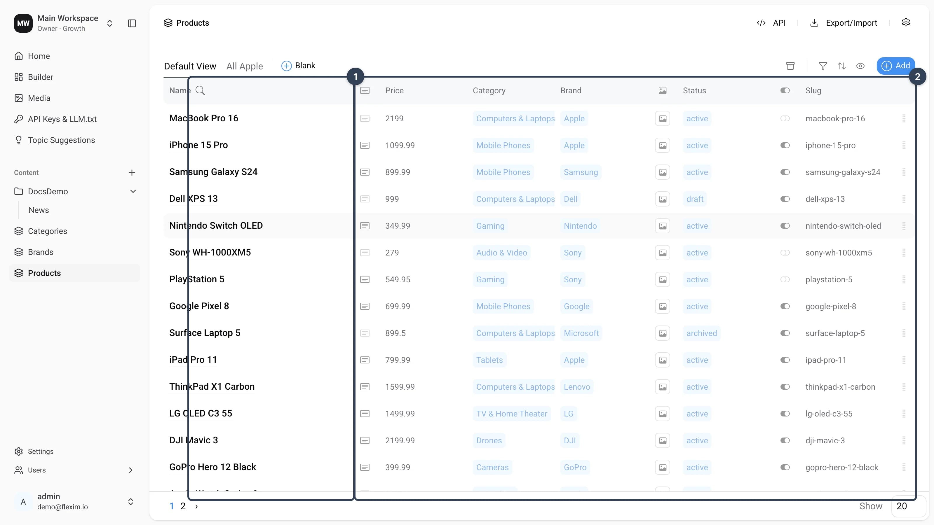This screenshot has height=525, width=934.
Task: Click Samsung brand tag
Action: (581, 172)
